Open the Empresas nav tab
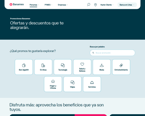The image size is (145, 116). point(62,5)
